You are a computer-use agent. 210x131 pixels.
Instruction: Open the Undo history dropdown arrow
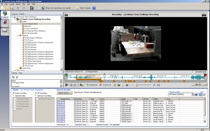pyautogui.click(x=21, y=8)
